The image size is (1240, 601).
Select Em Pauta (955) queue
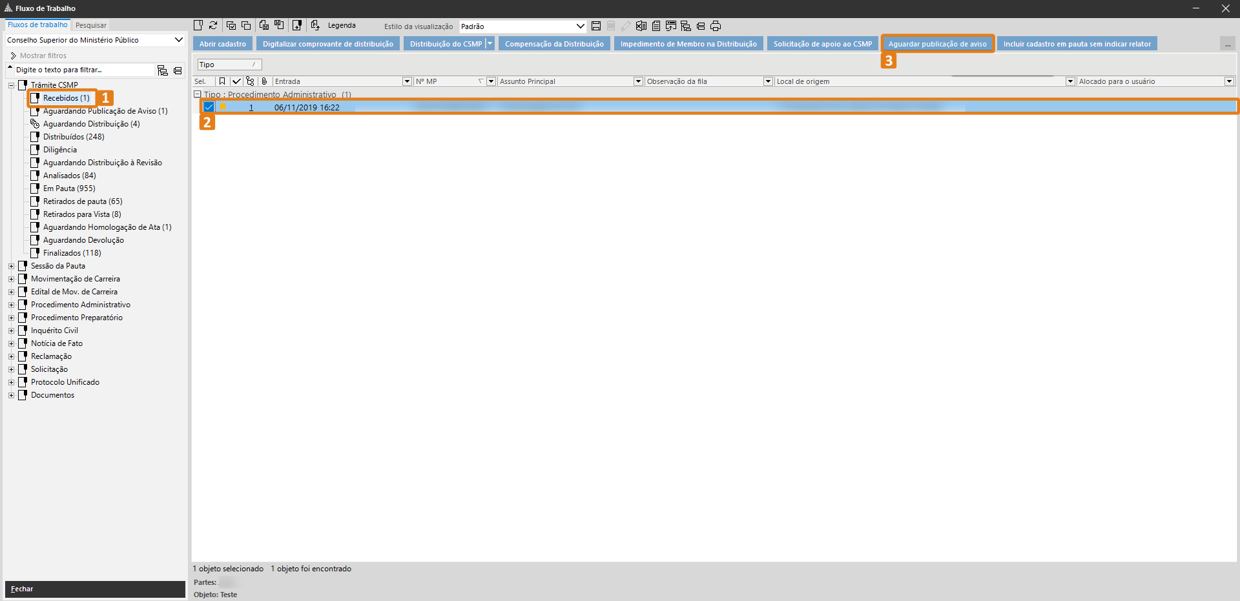tap(69, 188)
